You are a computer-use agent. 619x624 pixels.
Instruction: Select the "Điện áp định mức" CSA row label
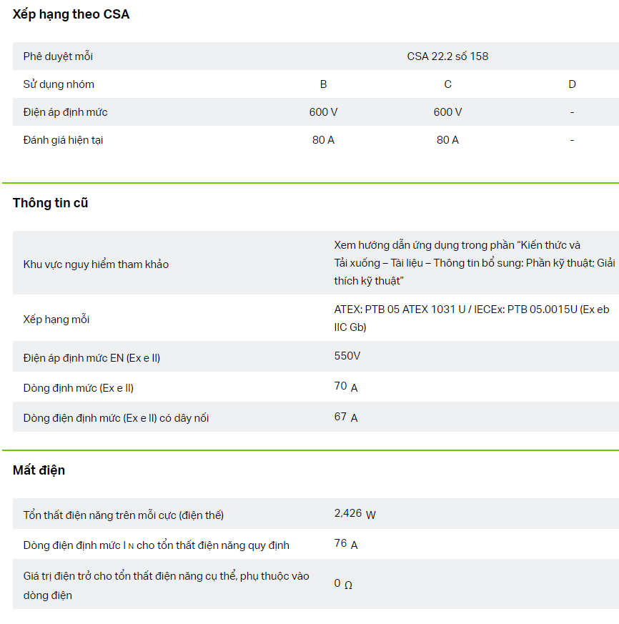click(x=65, y=112)
